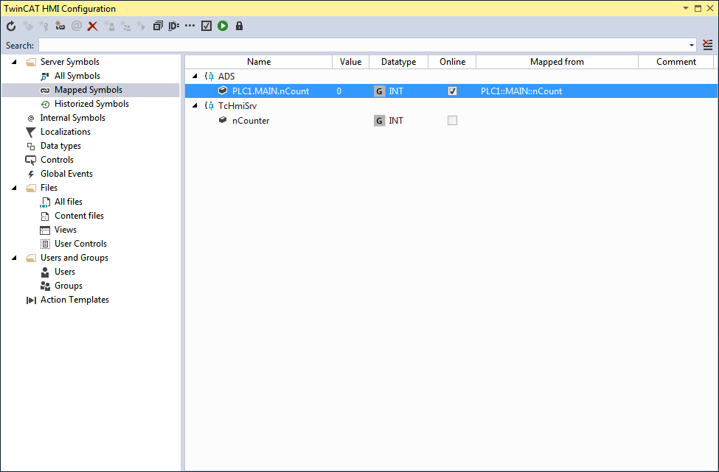This screenshot has width=719, height=472.
Task: Tick the Online checkbox for nCounter
Action: coord(452,121)
